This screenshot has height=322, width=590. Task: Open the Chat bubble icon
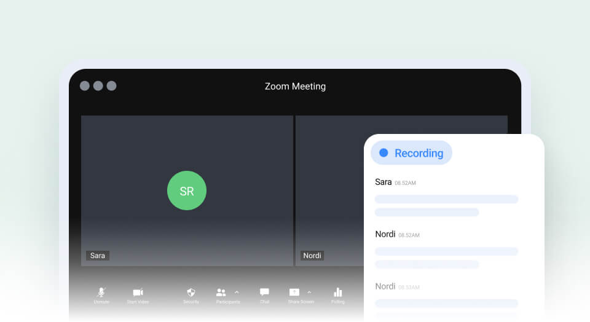[264, 293]
